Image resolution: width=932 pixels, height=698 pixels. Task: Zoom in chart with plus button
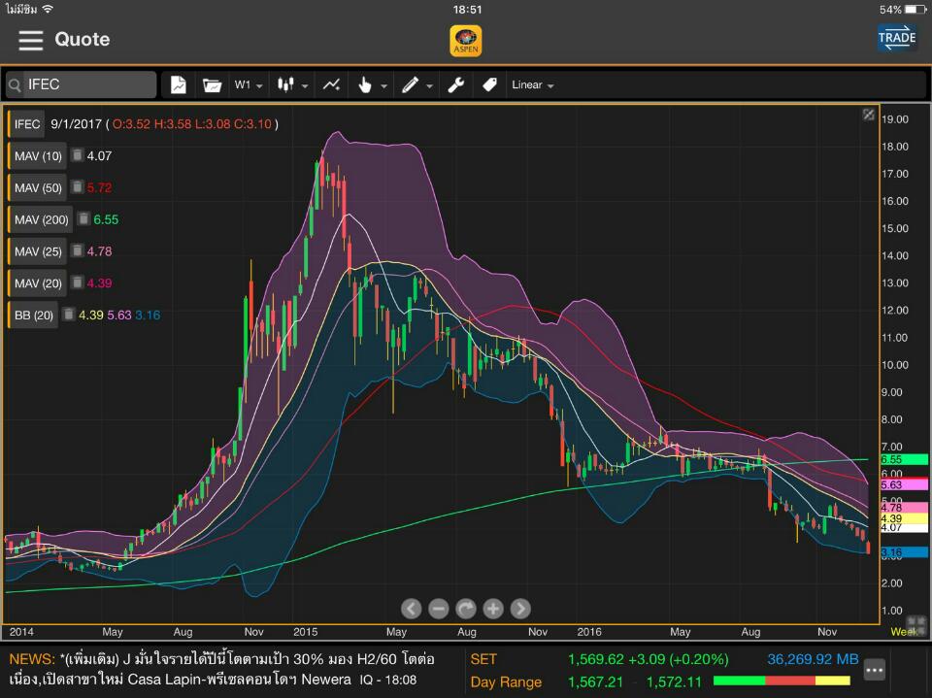493,609
